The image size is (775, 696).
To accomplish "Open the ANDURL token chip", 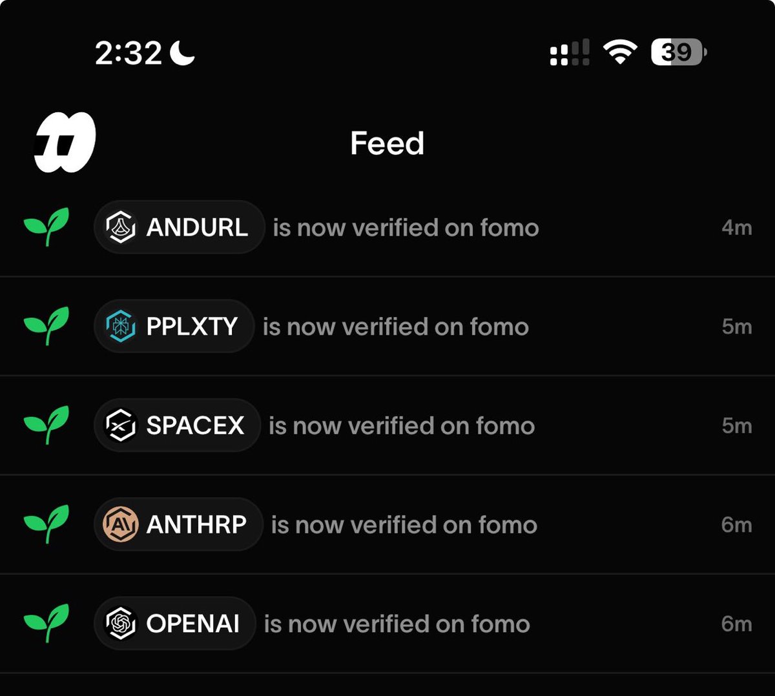I will [179, 227].
